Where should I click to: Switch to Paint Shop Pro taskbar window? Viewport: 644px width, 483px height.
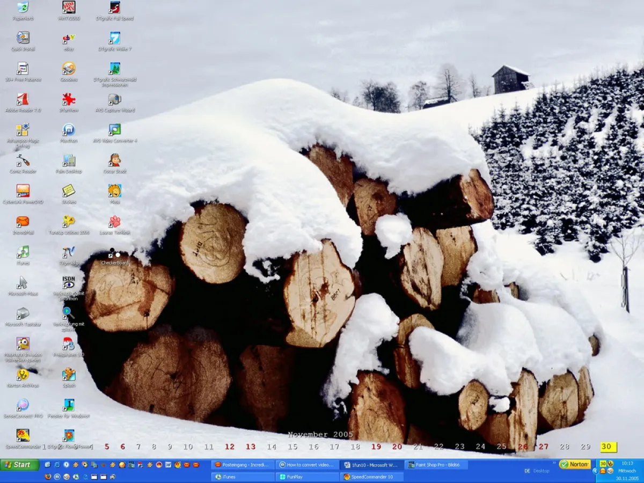point(436,465)
